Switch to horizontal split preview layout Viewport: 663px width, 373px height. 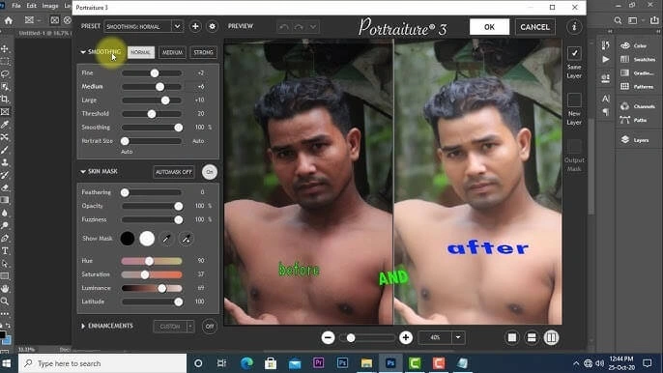[532, 337]
